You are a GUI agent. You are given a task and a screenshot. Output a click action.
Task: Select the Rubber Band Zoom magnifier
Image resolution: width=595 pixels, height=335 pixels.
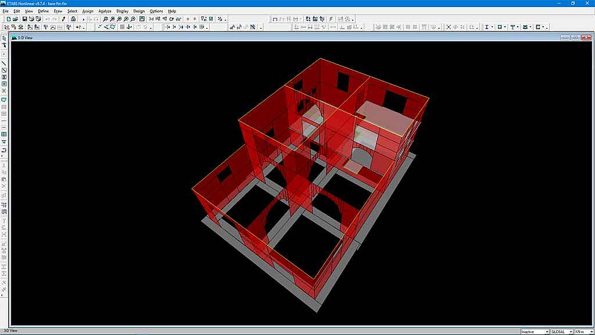(105, 19)
